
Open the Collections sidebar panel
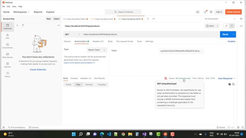(8, 26)
